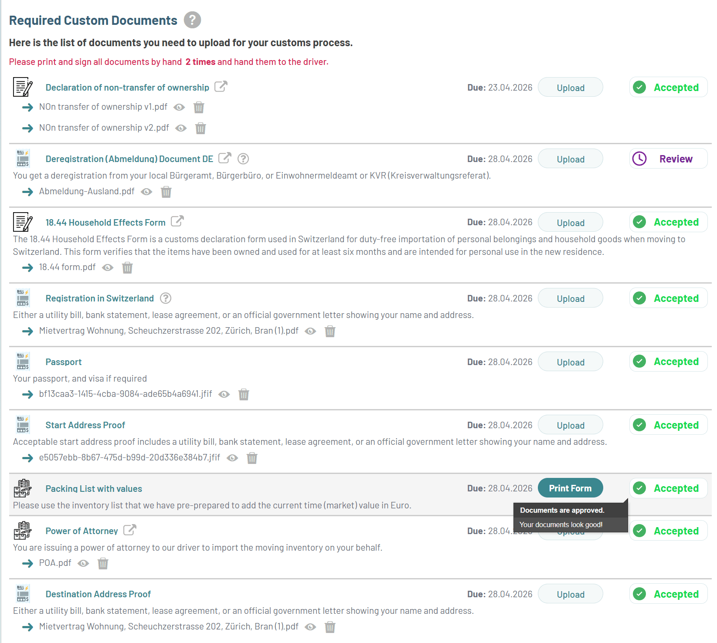
Task: Preview NOn transfer of ownership v1.pdf via eye icon
Action: click(179, 107)
